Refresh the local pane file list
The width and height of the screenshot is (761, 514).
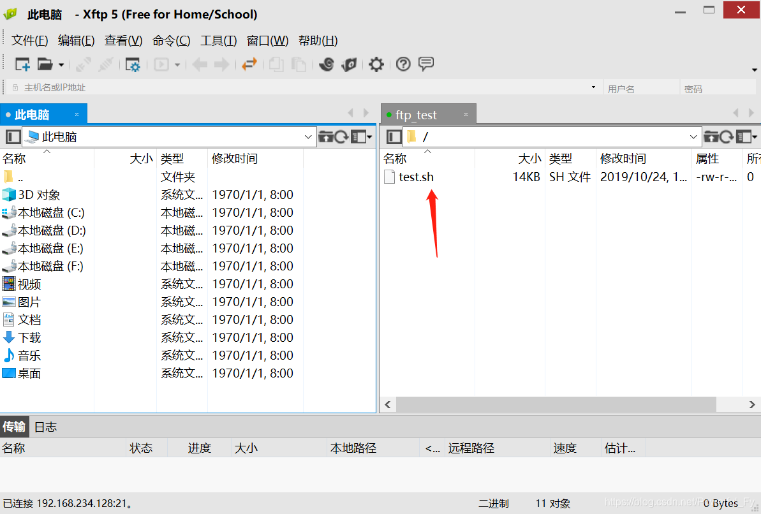pos(341,137)
